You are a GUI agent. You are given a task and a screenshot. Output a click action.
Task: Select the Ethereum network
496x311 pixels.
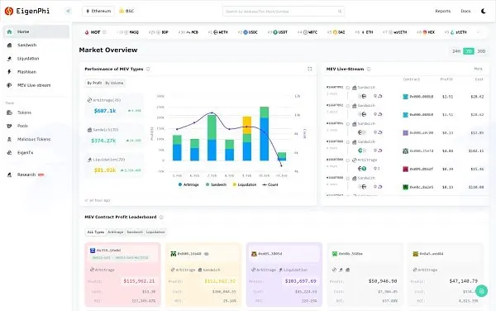pyautogui.click(x=98, y=11)
